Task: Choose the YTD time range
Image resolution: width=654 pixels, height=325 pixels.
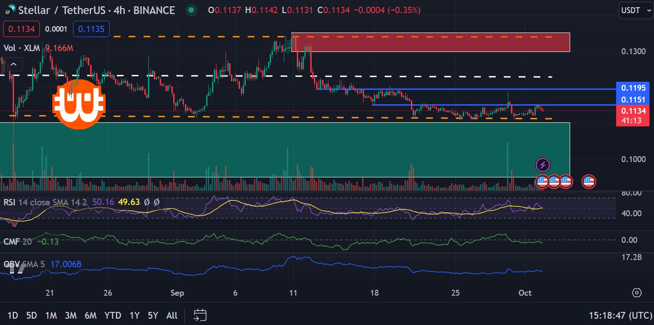Action: [112, 316]
